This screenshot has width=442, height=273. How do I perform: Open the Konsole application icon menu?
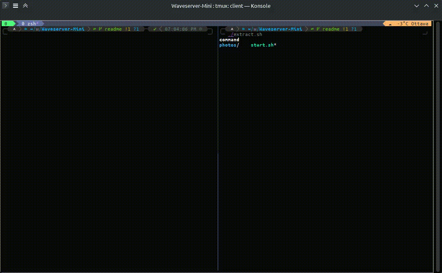6,6
